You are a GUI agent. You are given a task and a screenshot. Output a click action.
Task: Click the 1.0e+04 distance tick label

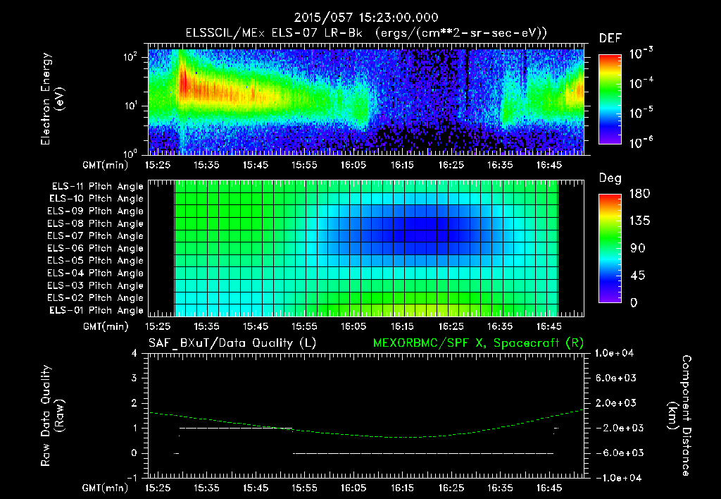coord(614,353)
